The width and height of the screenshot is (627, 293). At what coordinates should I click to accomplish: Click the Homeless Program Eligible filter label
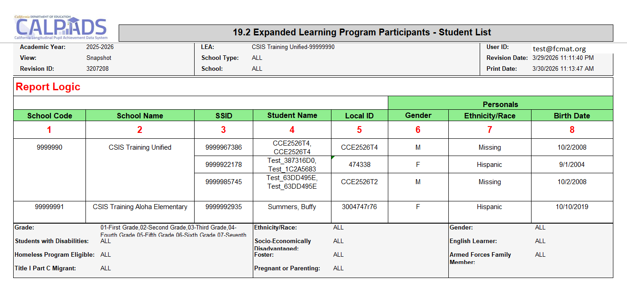55,255
